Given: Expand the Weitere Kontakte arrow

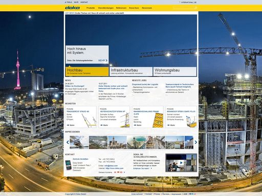Looking at the screenshot, I should coord(124,173).
